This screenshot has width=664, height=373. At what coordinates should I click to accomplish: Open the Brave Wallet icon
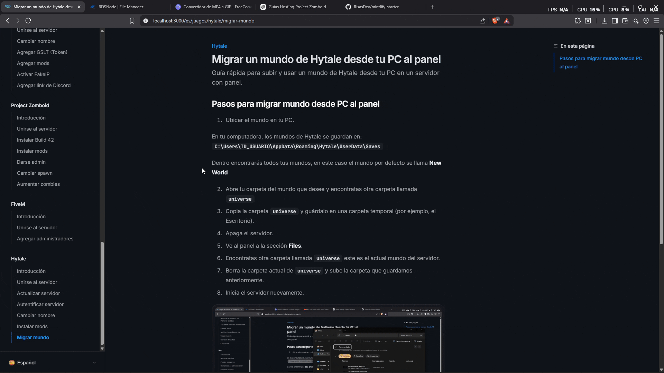(x=625, y=21)
